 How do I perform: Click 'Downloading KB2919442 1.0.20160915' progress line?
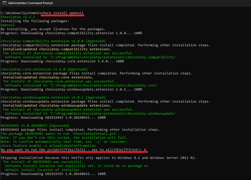click(x=53, y=118)
